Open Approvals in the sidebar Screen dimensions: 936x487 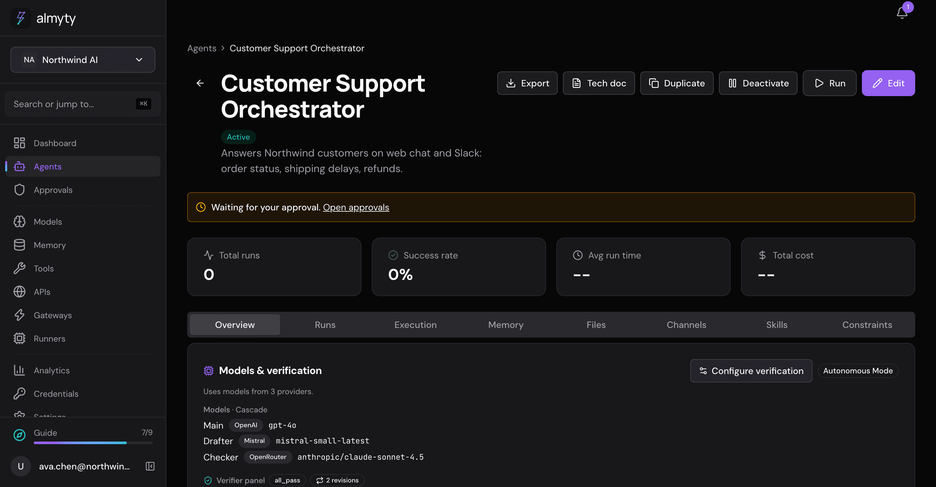pyautogui.click(x=83, y=190)
